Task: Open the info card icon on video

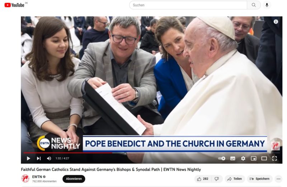Action: click(276, 22)
